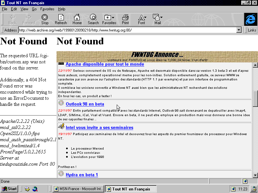Viewport: 258px width, 193px height.
Task: Stop page loading with Stop button
Action: coord(45,19)
